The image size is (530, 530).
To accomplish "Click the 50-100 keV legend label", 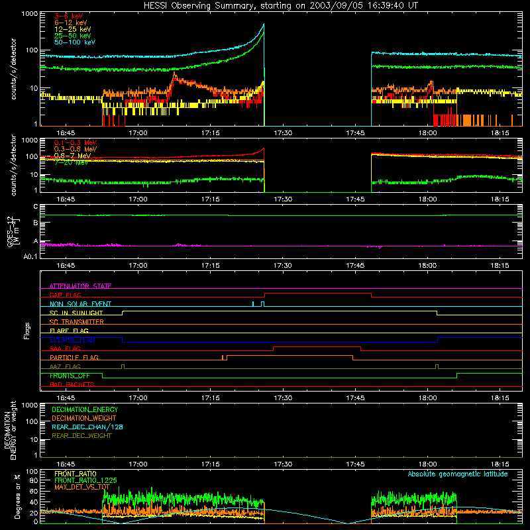I will 75,42.
